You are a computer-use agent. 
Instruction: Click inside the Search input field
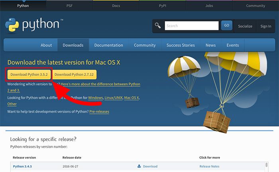tap(192, 26)
